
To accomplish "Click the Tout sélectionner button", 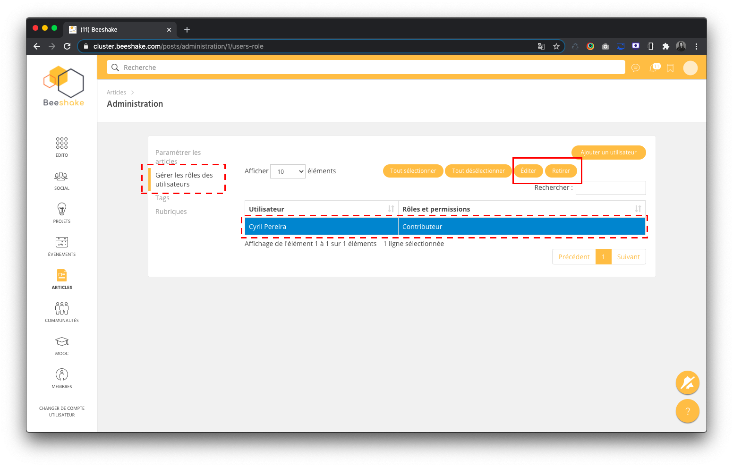I will point(413,171).
